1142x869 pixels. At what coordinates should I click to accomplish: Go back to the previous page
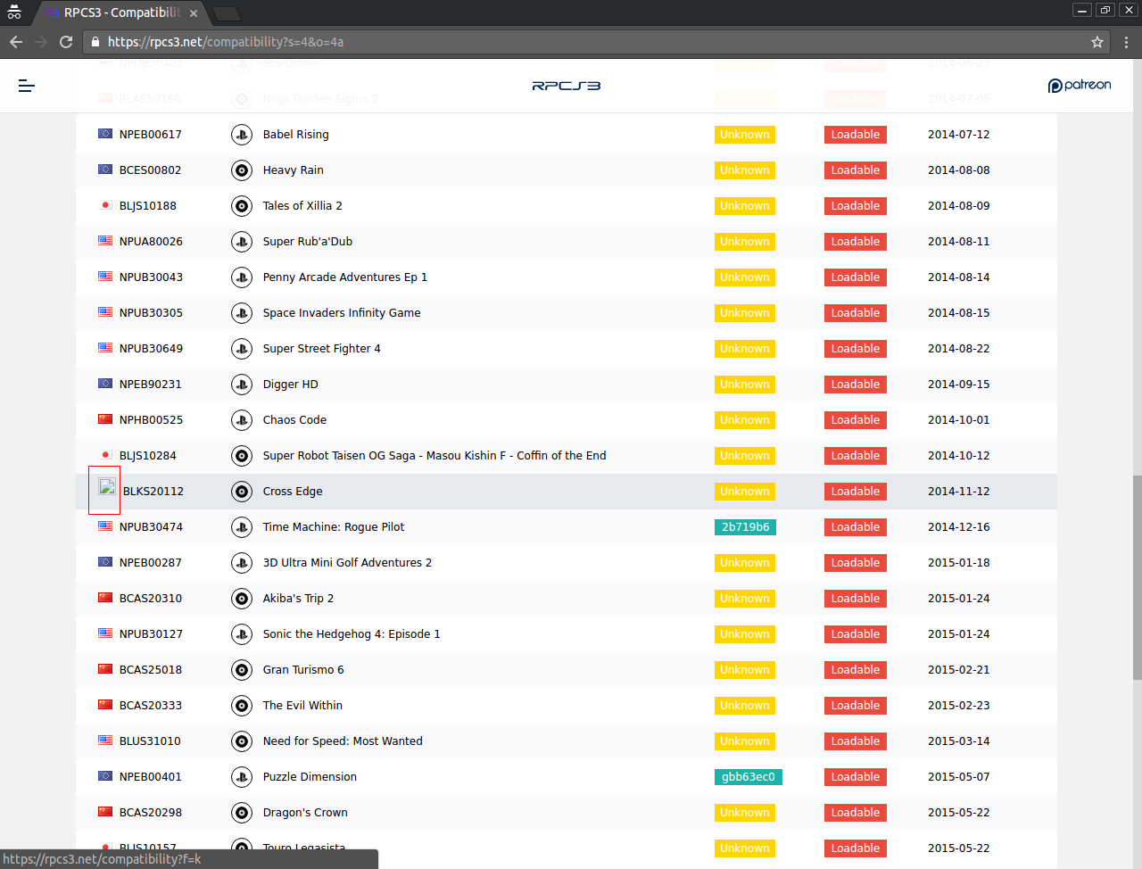click(16, 42)
